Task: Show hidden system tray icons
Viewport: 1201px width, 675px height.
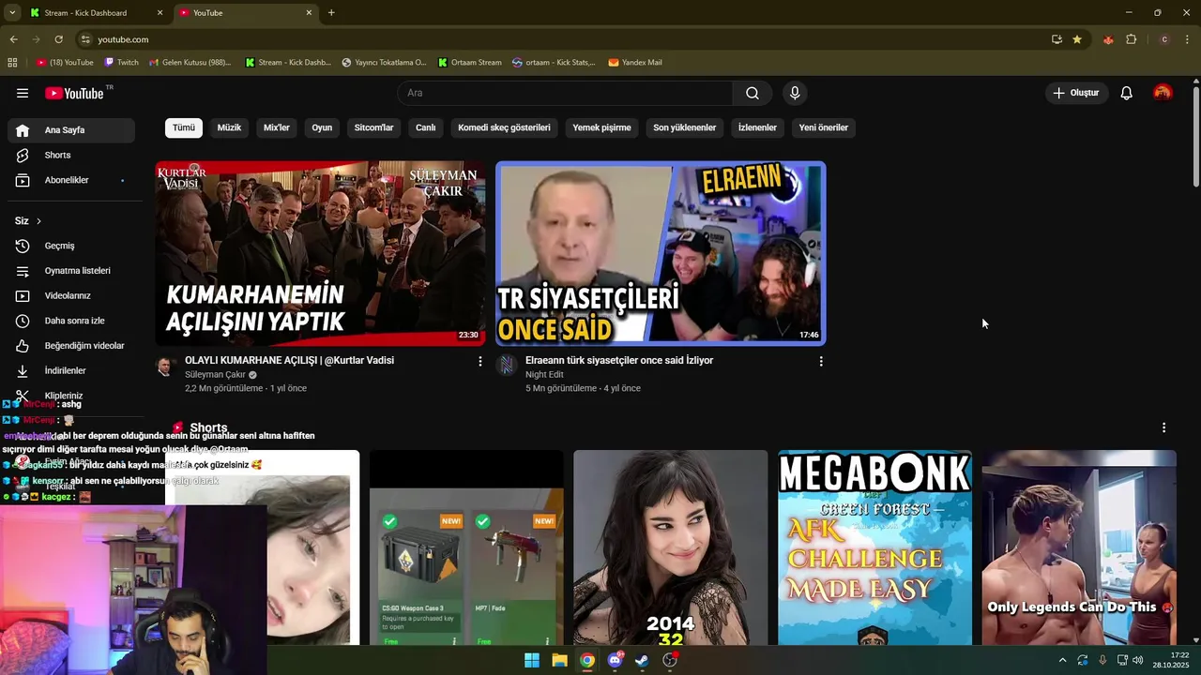Action: 1062,660
